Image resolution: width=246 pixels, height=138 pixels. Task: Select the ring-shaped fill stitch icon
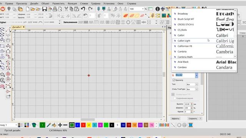click(128, 22)
